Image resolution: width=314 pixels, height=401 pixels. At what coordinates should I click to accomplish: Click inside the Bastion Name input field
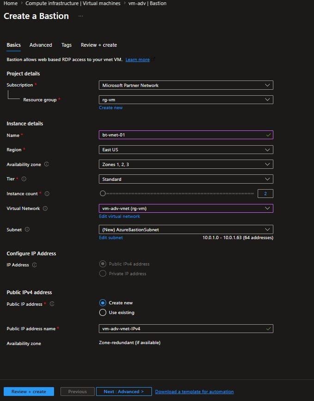[185, 134]
